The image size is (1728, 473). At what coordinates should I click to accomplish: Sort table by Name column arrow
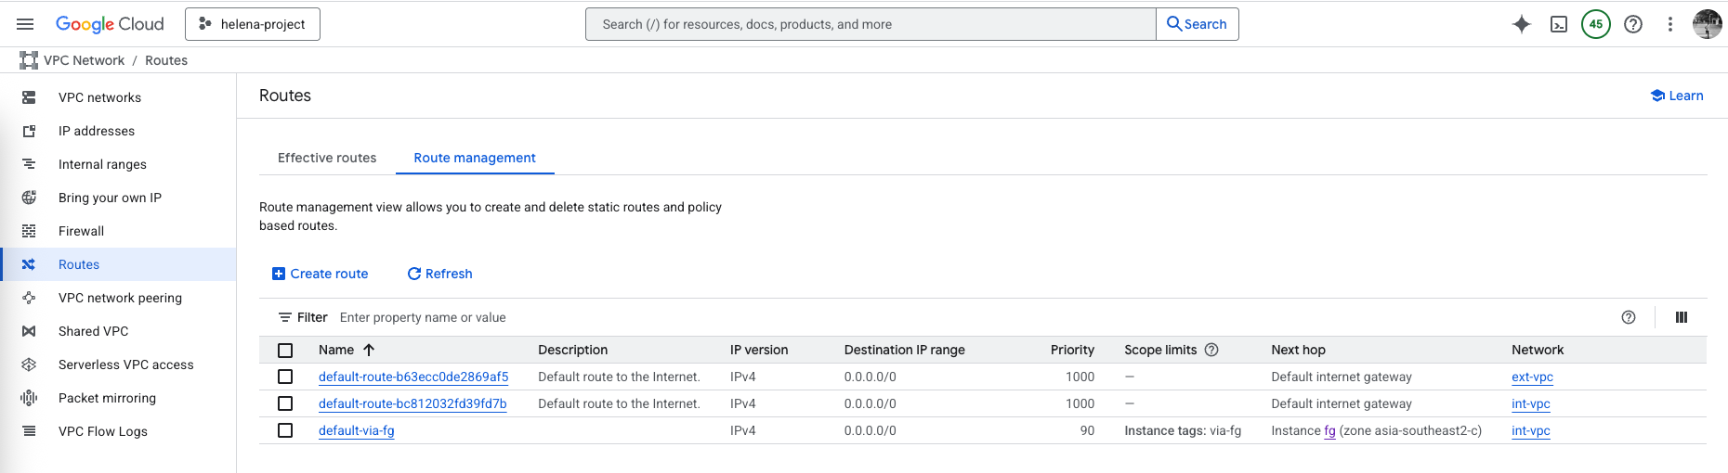pos(369,350)
